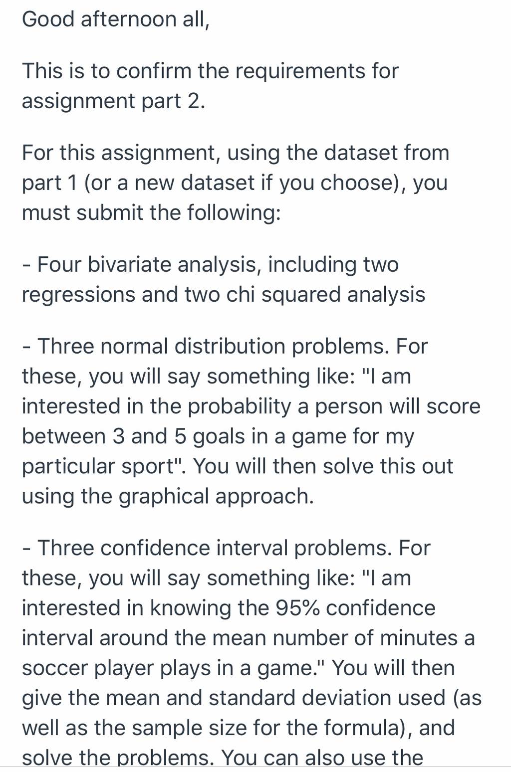511x772 pixels.
Task: Click 'must submit the following:' line
Action: (151, 213)
